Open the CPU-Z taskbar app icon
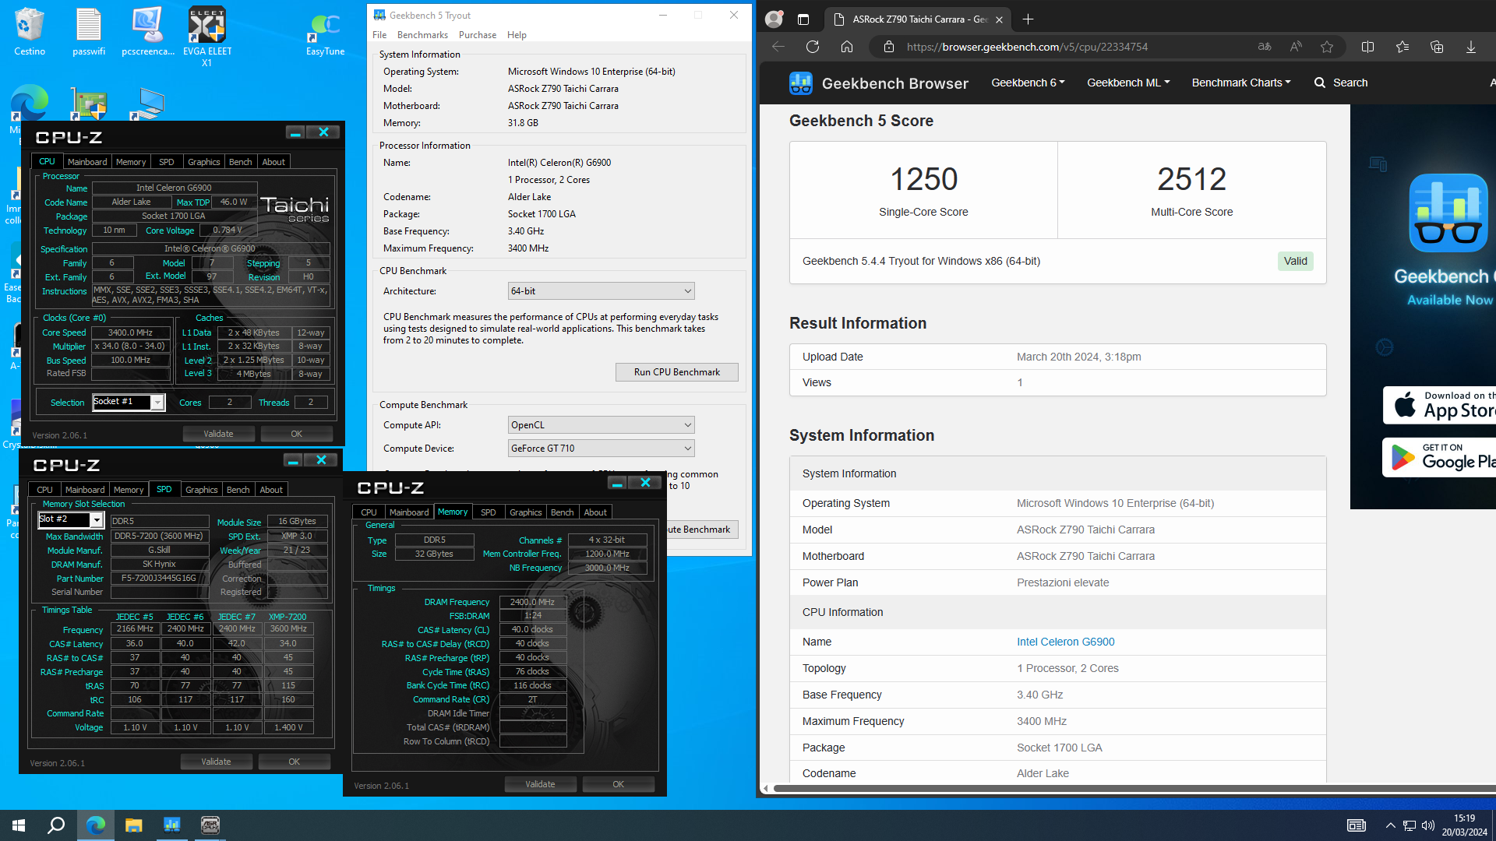The height and width of the screenshot is (841, 1496). click(210, 825)
